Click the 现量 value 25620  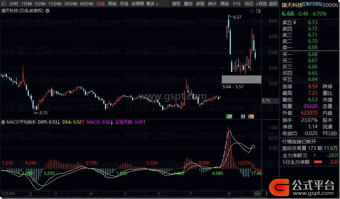(x=311, y=106)
